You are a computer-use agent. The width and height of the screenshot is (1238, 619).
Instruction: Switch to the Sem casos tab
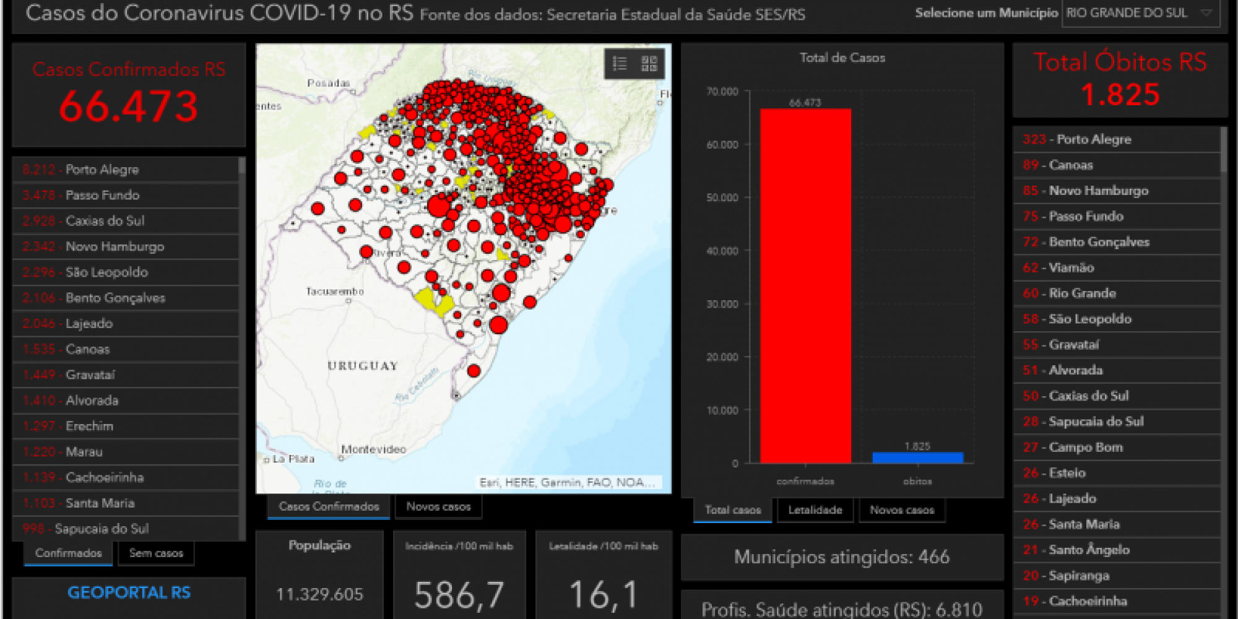156,553
